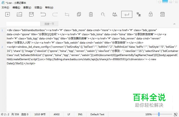Click the ANSI encoding in status bar
Image resolution: width=179 pixels, height=117 pixels.
[57, 114]
